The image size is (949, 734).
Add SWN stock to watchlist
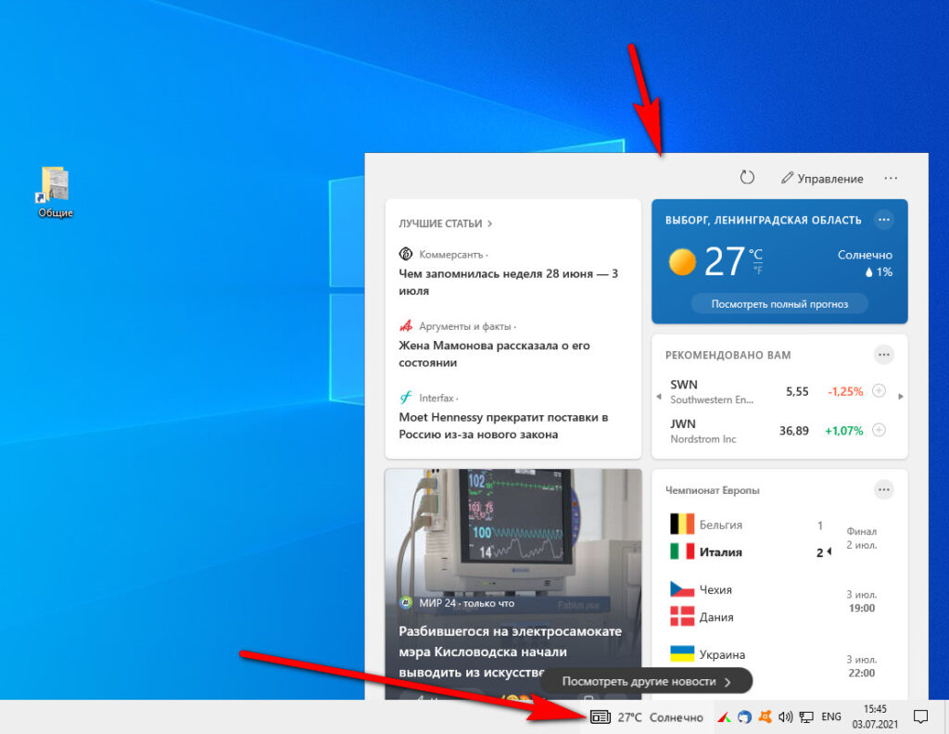point(879,391)
